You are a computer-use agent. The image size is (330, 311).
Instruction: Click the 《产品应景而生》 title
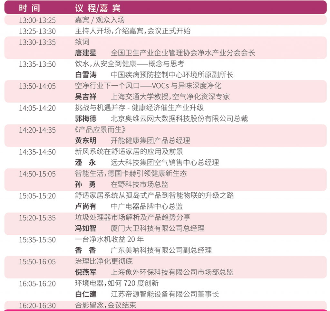coord(100,130)
